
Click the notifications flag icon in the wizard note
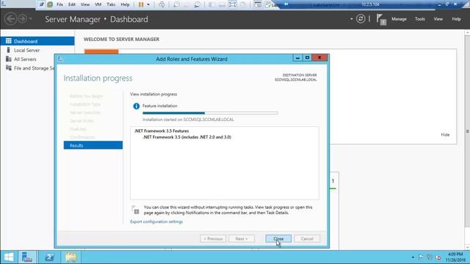tap(135, 210)
